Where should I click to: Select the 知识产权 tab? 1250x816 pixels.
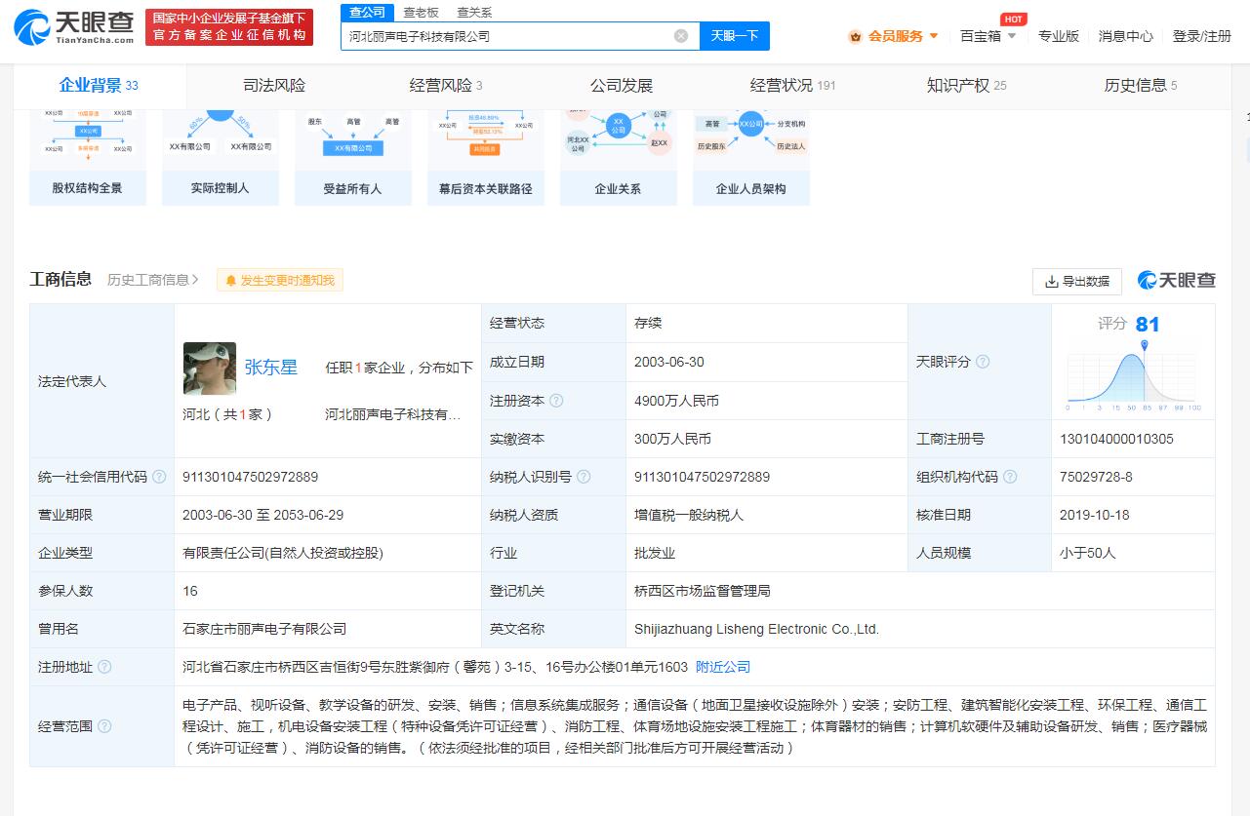[x=966, y=86]
